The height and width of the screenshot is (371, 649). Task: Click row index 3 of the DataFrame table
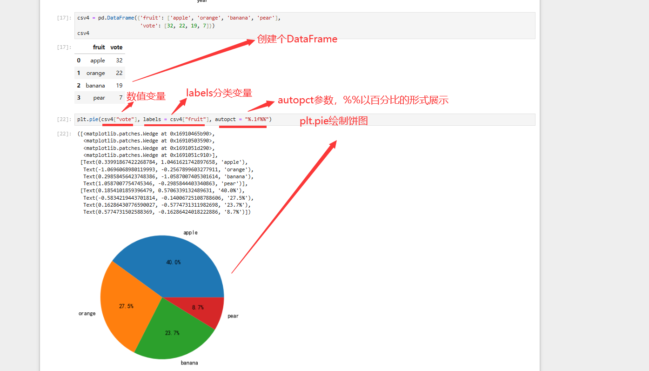tap(79, 98)
